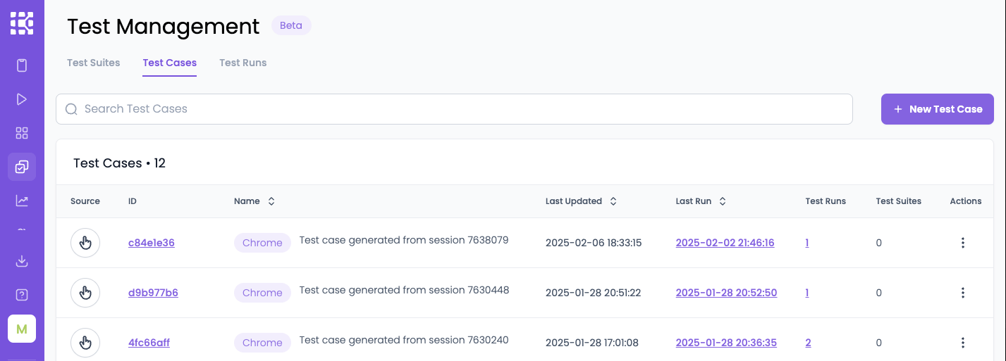The image size is (1006, 361).
Task: Open the test runs count link for c84e1e36
Action: point(807,243)
